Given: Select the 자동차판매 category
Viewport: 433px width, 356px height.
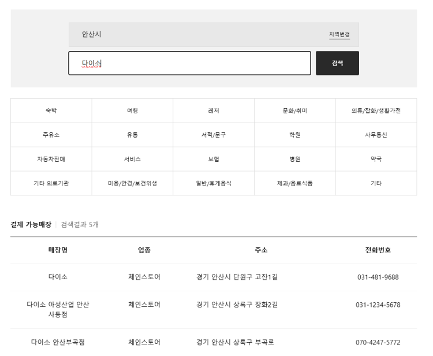Looking at the screenshot, I should [x=51, y=159].
